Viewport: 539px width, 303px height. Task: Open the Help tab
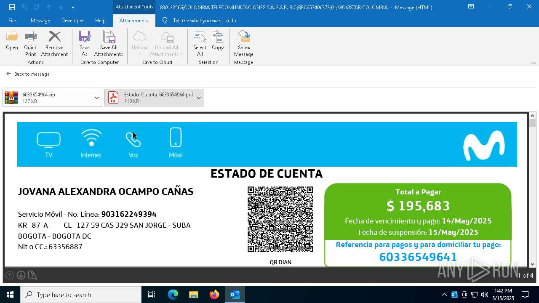[100, 21]
